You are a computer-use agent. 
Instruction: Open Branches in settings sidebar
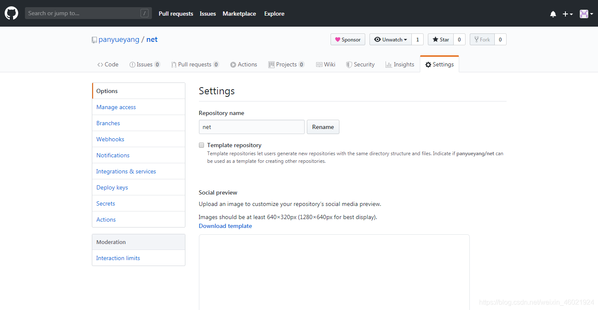(x=138, y=123)
